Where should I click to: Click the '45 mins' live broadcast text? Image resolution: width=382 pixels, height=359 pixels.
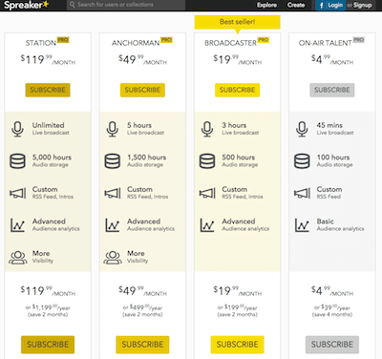coord(329,125)
